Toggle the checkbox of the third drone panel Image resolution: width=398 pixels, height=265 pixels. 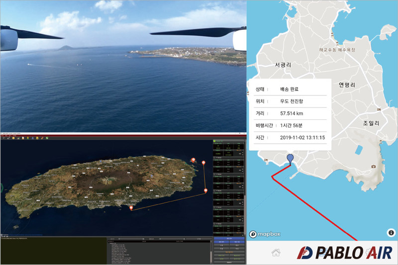pos(214,174)
